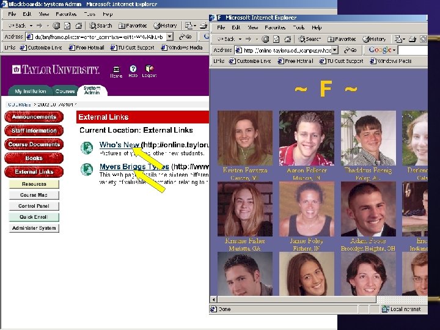Viewport: 440px width, 330px height.
Task: Click Google search input field
Action: (x=413, y=50)
